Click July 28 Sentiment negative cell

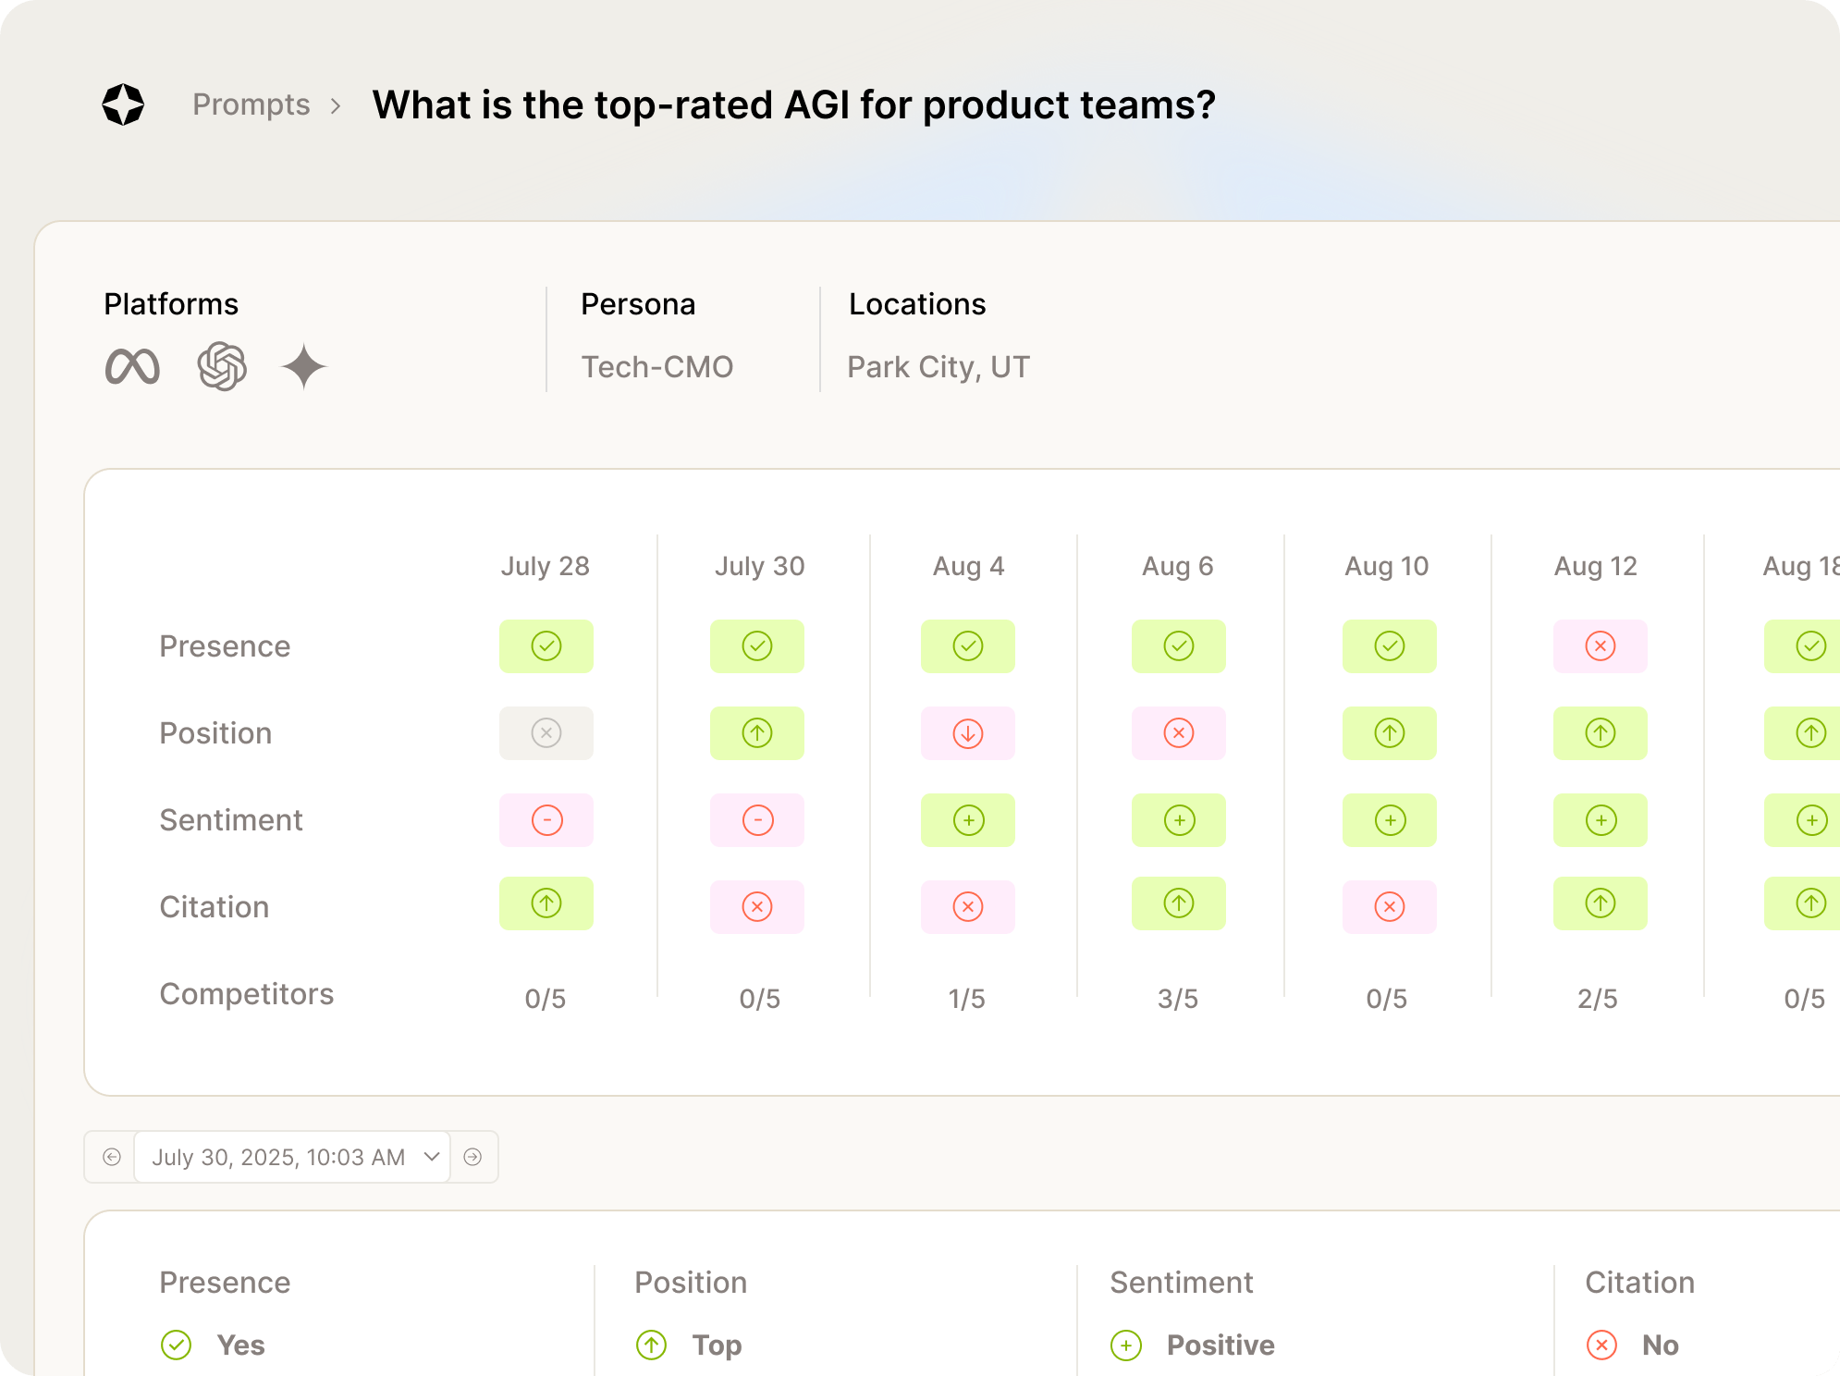tap(546, 820)
